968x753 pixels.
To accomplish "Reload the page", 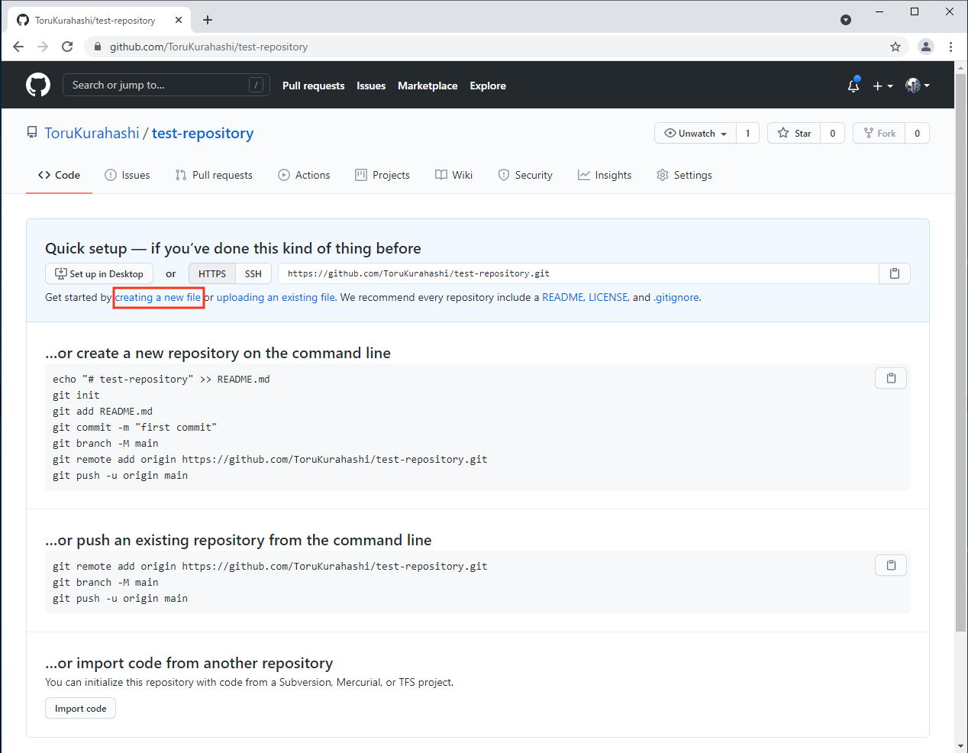I will pyautogui.click(x=67, y=47).
